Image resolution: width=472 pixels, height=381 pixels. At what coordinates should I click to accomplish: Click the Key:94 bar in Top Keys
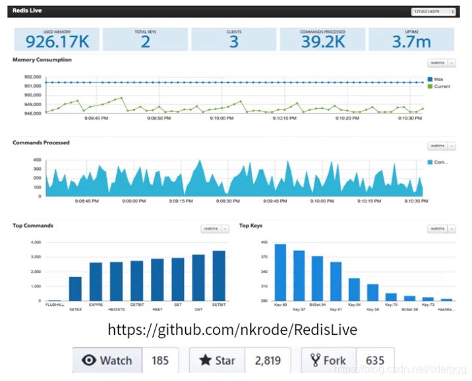354,289
